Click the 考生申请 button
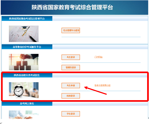 click(71, 86)
